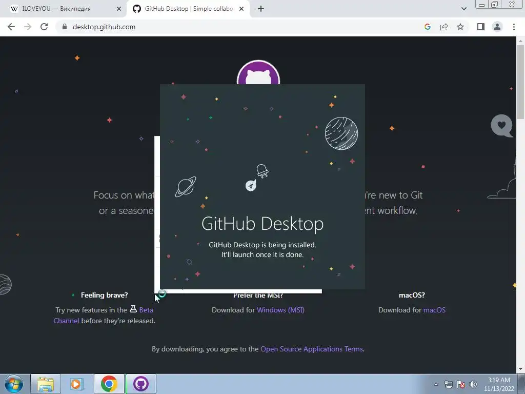The height and width of the screenshot is (394, 525).
Task: Follow the macOS download link
Action: point(434,310)
